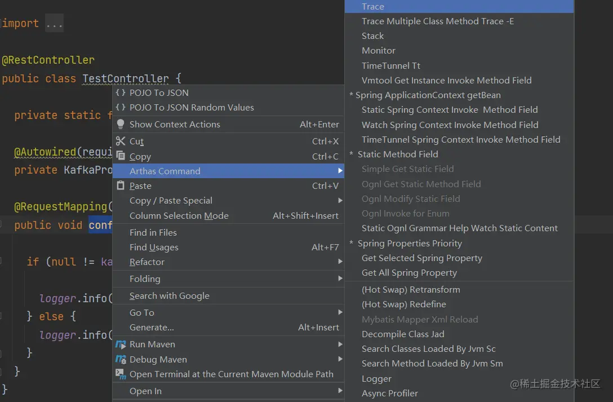Choose Cut from the context menu

pos(228,141)
